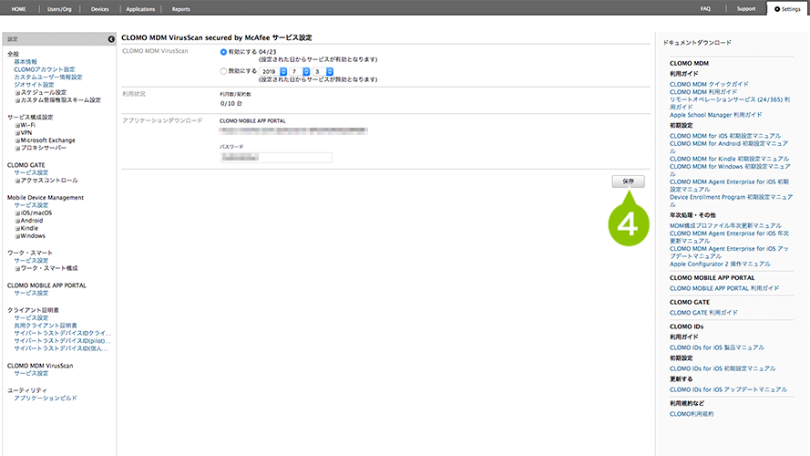Screen dimensions: 810x456
Task: Open Reports menu
Action: pyautogui.click(x=180, y=9)
